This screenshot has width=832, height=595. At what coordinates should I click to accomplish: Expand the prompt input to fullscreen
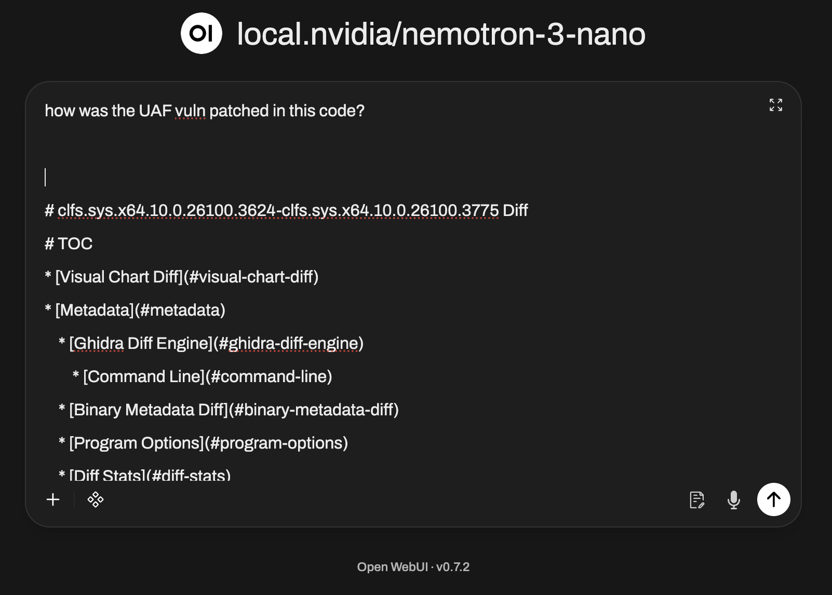(775, 105)
